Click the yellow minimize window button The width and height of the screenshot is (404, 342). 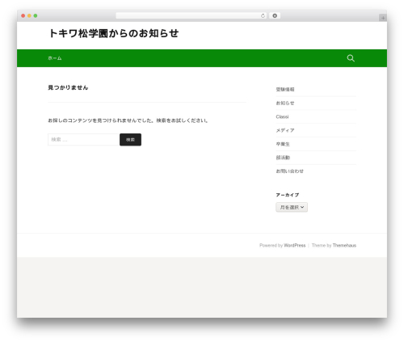[x=29, y=16]
